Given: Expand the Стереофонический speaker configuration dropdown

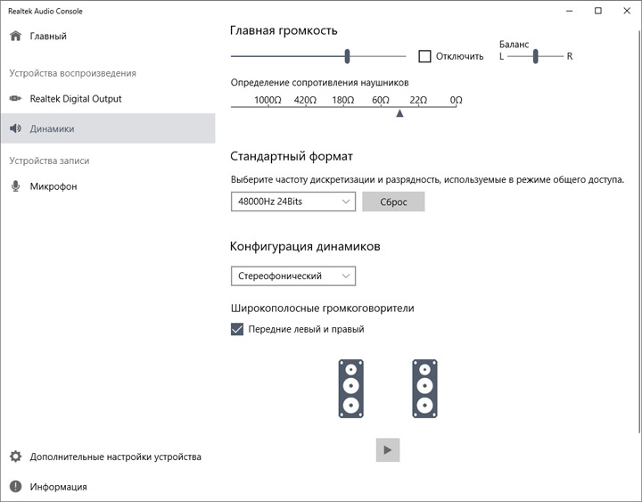Looking at the screenshot, I should (x=293, y=276).
